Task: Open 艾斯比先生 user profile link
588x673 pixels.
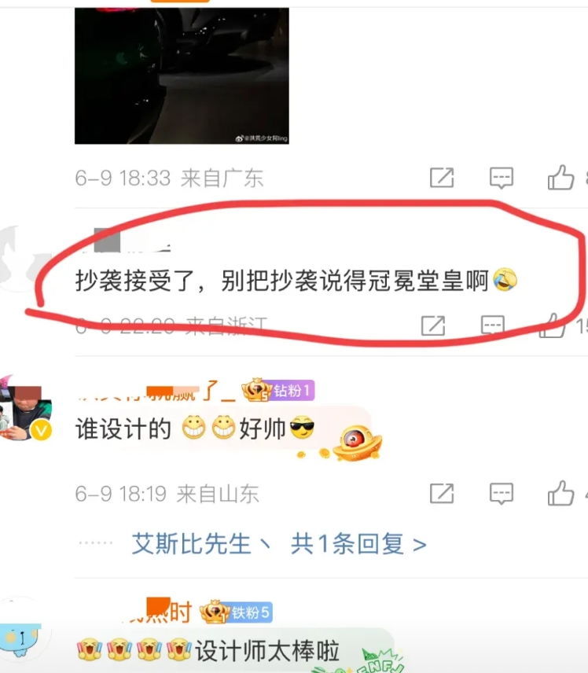Action: [x=191, y=544]
